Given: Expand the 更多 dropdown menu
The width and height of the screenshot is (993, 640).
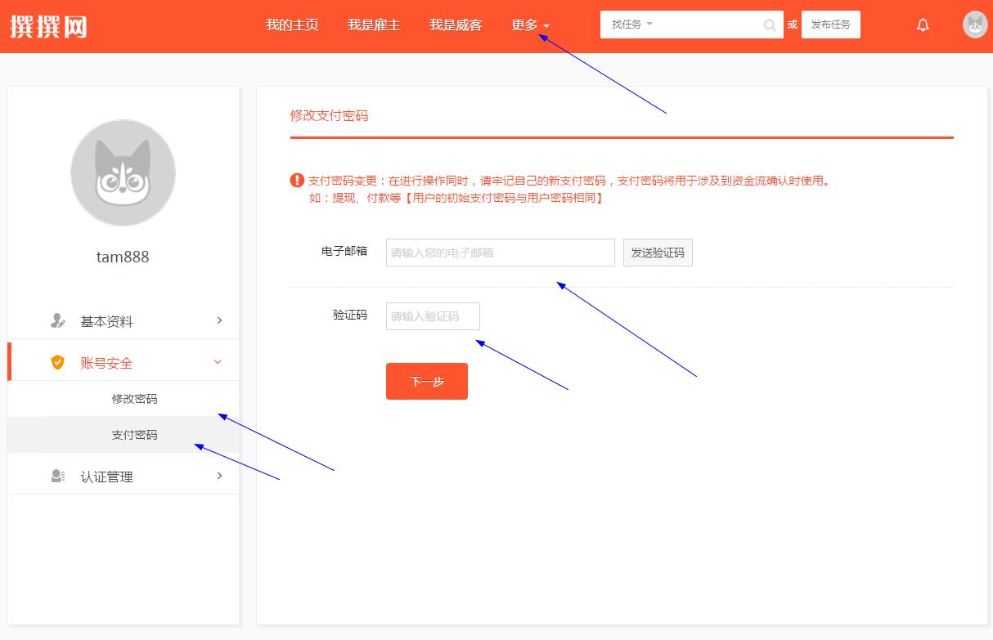Looking at the screenshot, I should pyautogui.click(x=530, y=25).
